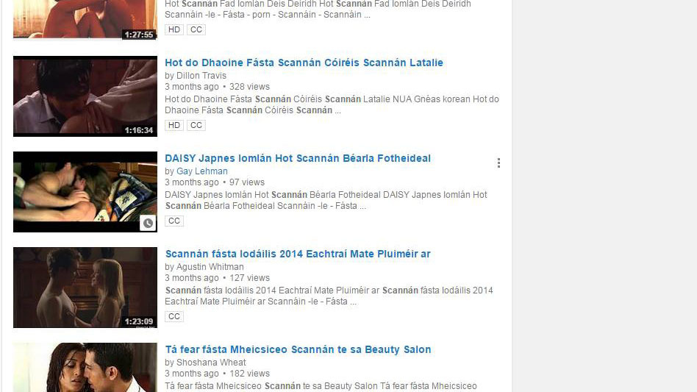
Task: Click CC badge under the topmost result
Action: point(196,29)
